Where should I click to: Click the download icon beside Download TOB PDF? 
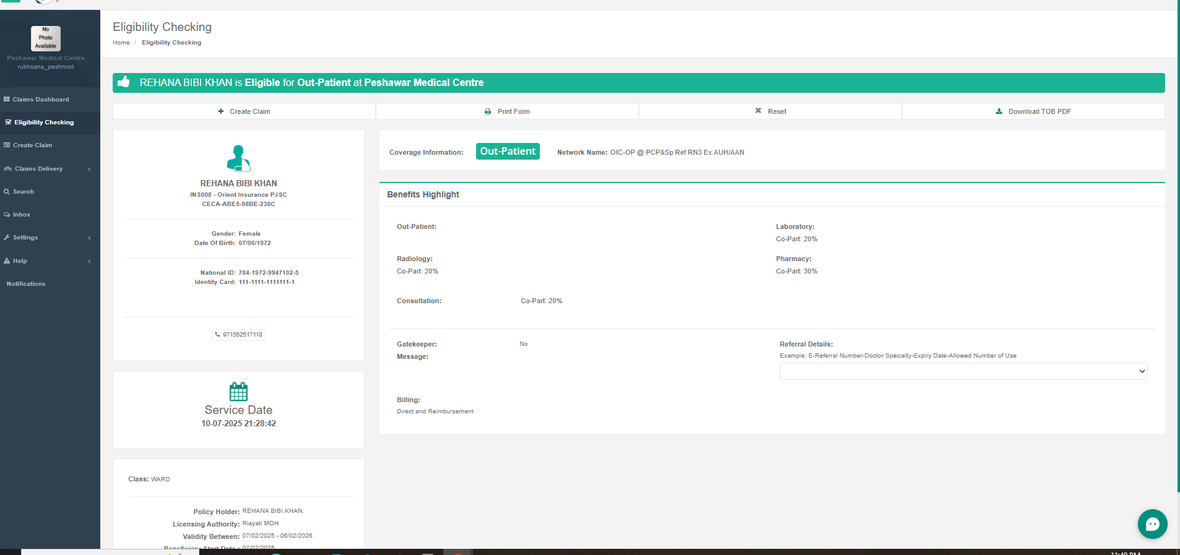click(999, 112)
